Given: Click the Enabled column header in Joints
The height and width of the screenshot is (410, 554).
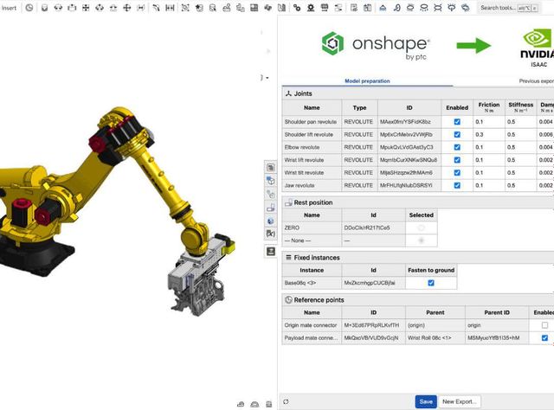Looking at the screenshot, I should pos(457,108).
